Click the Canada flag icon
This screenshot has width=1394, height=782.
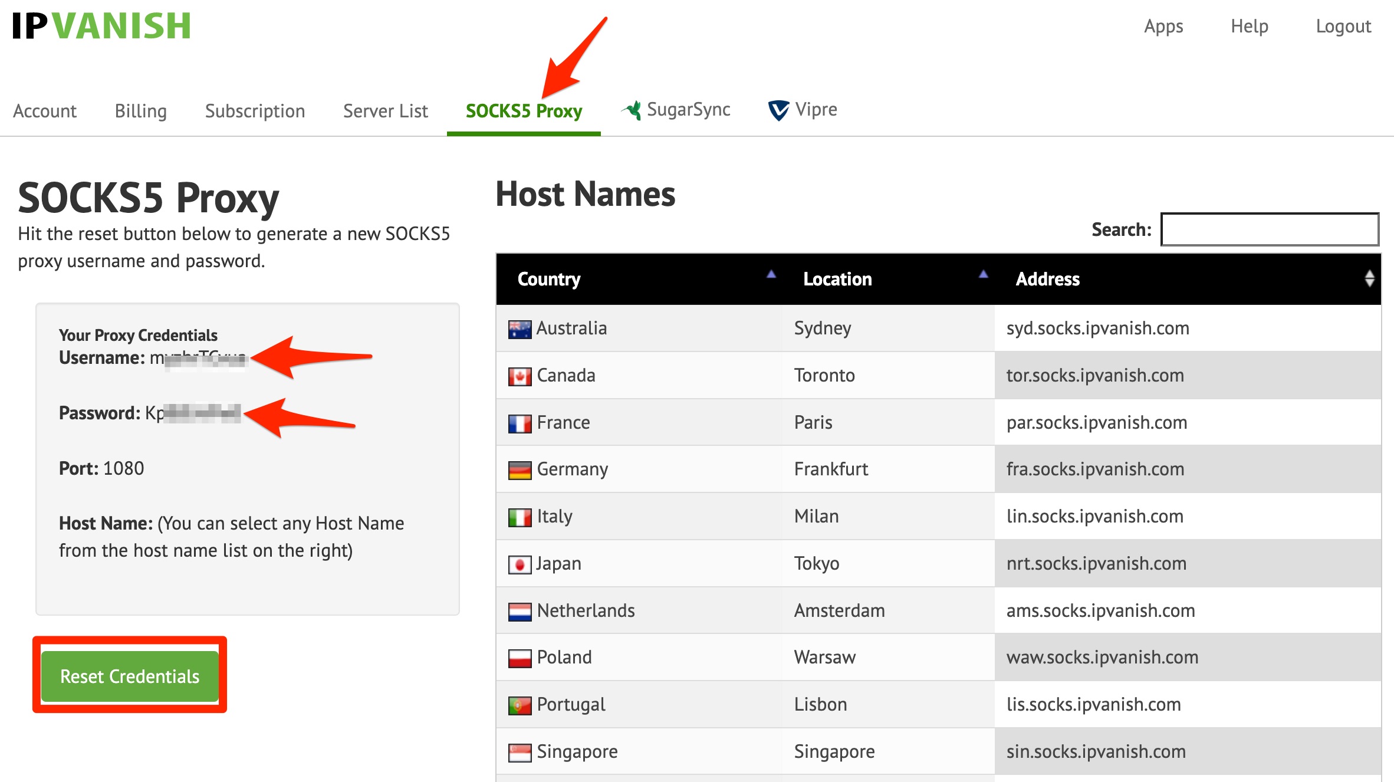coord(520,376)
